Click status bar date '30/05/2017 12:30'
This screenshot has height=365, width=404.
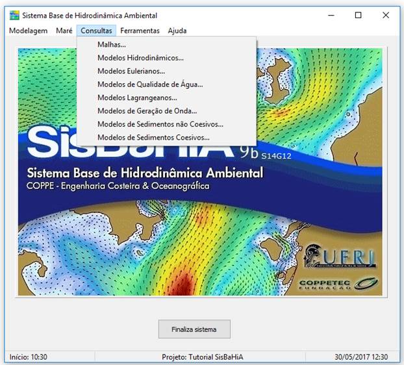(x=361, y=357)
